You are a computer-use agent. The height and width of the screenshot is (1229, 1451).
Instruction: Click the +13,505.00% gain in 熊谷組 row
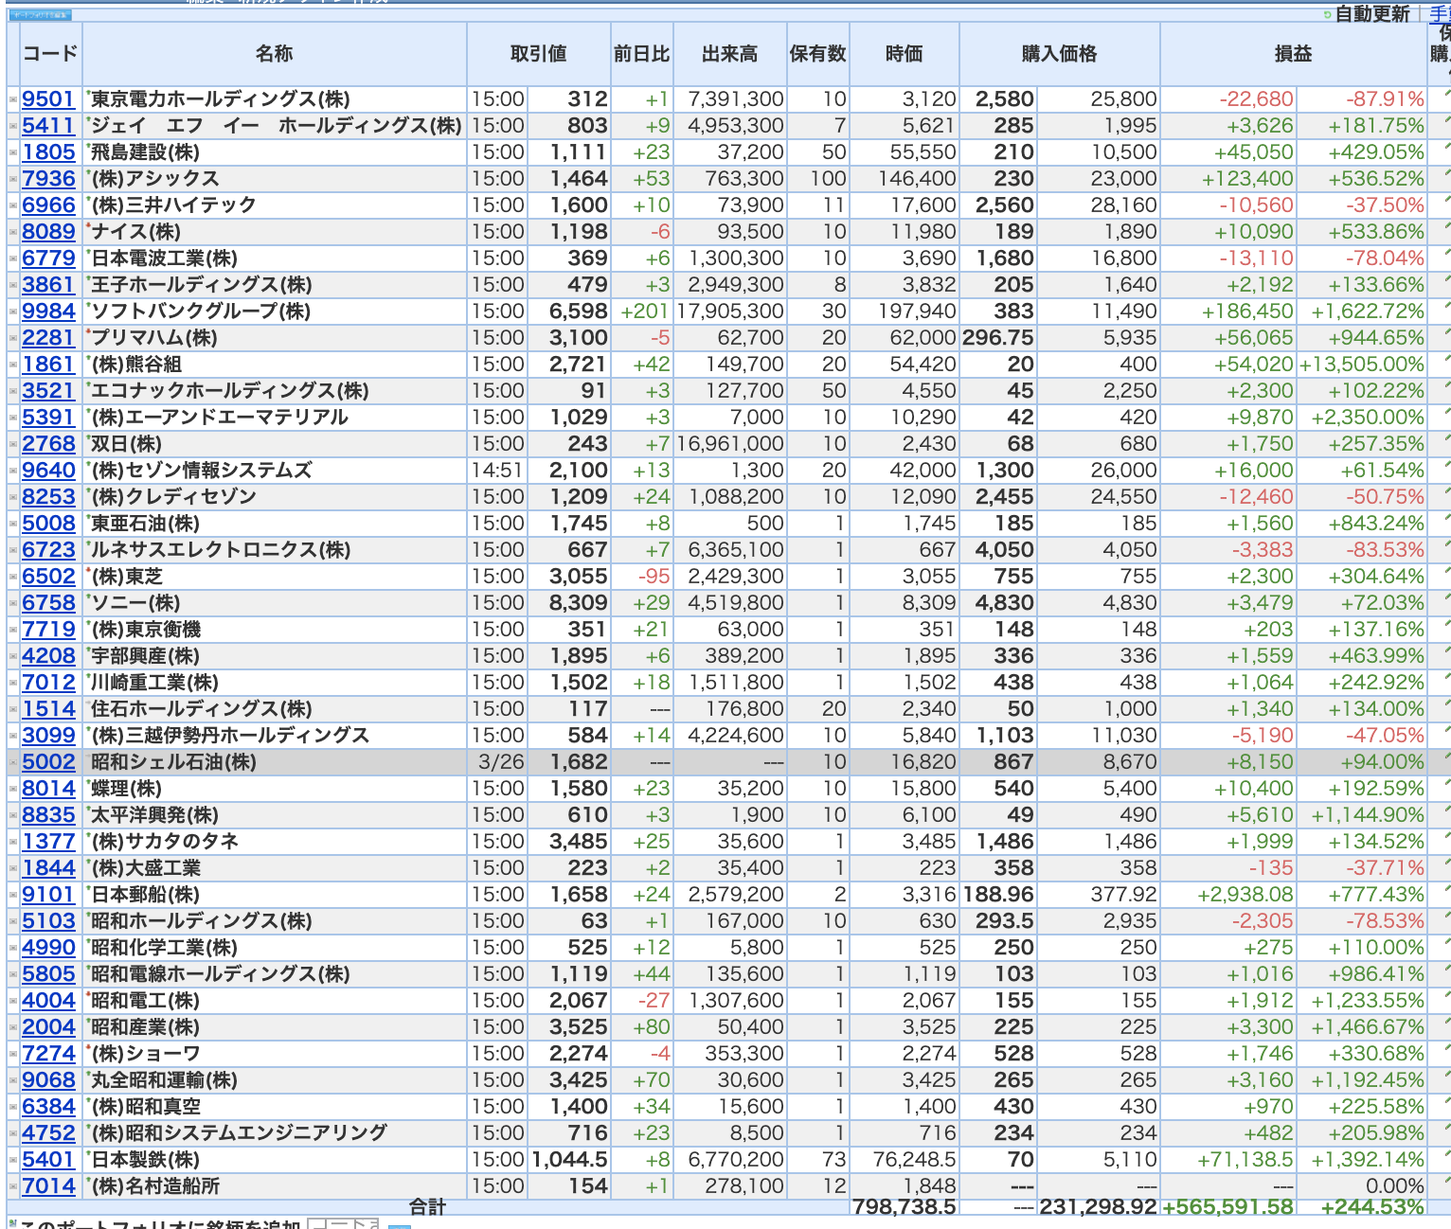click(1361, 365)
